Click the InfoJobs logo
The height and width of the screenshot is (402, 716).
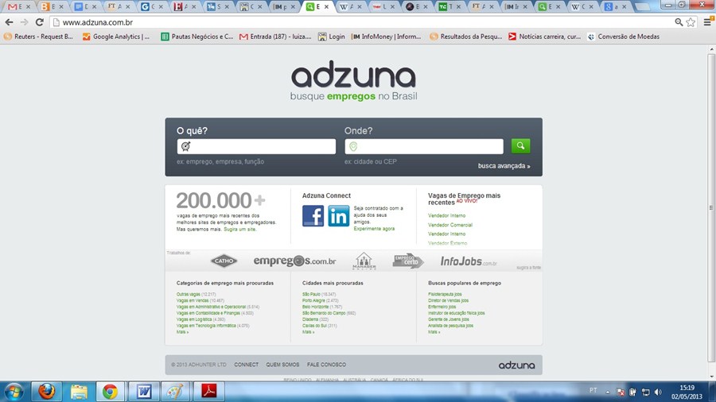tap(469, 261)
